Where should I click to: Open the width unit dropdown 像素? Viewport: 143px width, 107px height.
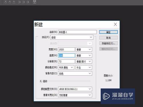[x=84, y=49]
